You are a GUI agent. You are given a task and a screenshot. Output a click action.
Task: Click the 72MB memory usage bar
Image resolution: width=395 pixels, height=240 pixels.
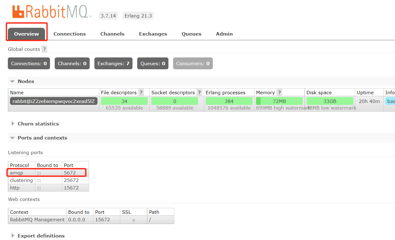(279, 101)
